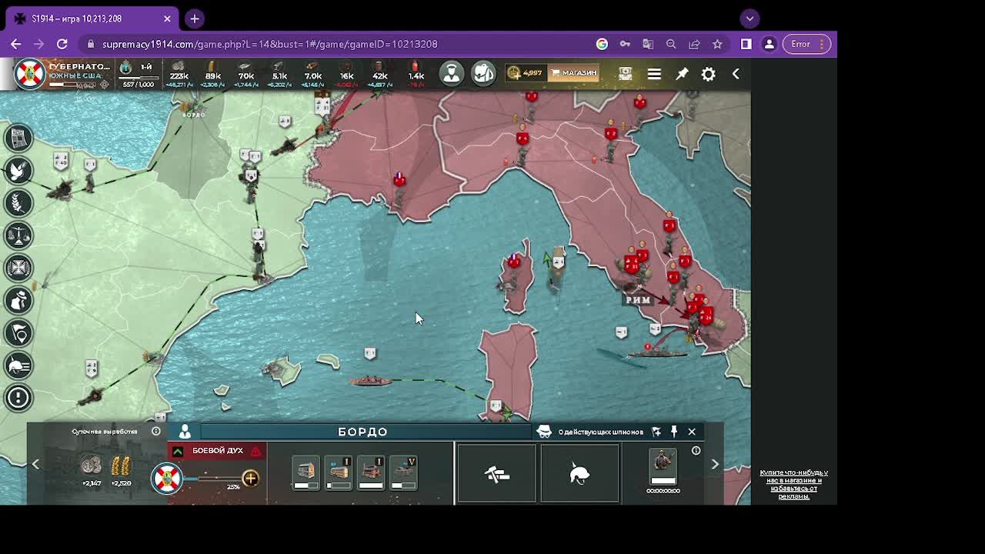Select the infantry unit portrait in panel

coord(663,466)
